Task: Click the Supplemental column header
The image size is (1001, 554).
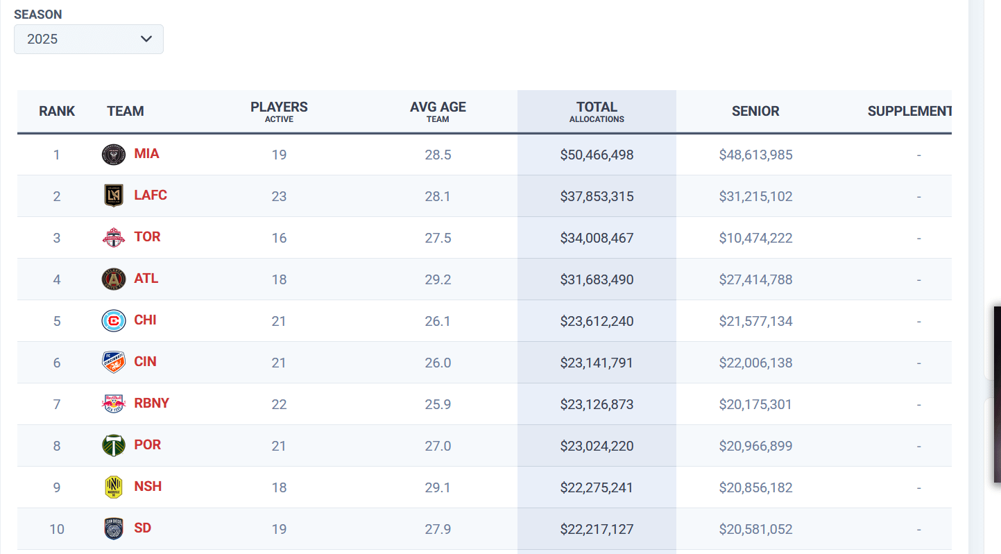Action: pyautogui.click(x=909, y=111)
